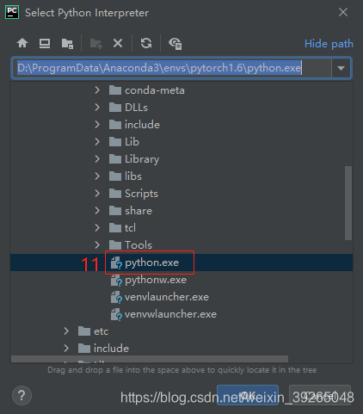Viewport: 363px width, 414px height.
Task: Confirm with the OK button
Action: [248, 395]
